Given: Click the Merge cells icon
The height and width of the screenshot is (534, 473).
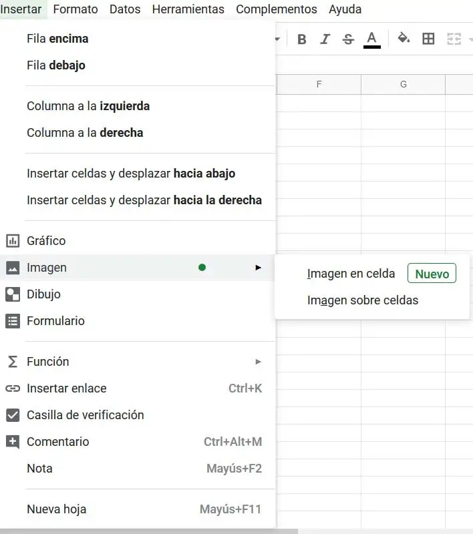Looking at the screenshot, I should point(454,39).
